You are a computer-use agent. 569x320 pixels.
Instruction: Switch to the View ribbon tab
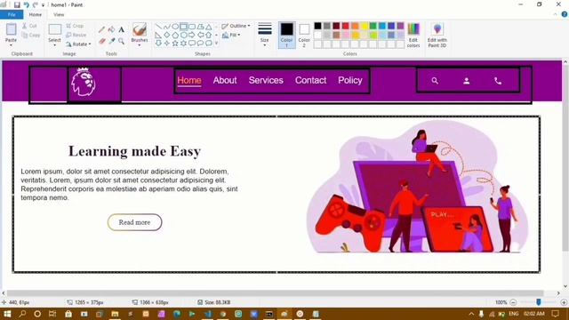[59, 14]
